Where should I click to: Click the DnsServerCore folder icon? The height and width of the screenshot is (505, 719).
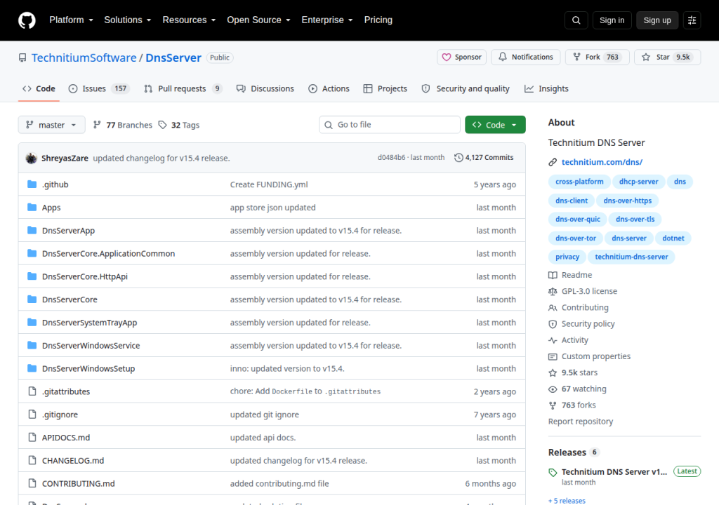[x=32, y=299]
